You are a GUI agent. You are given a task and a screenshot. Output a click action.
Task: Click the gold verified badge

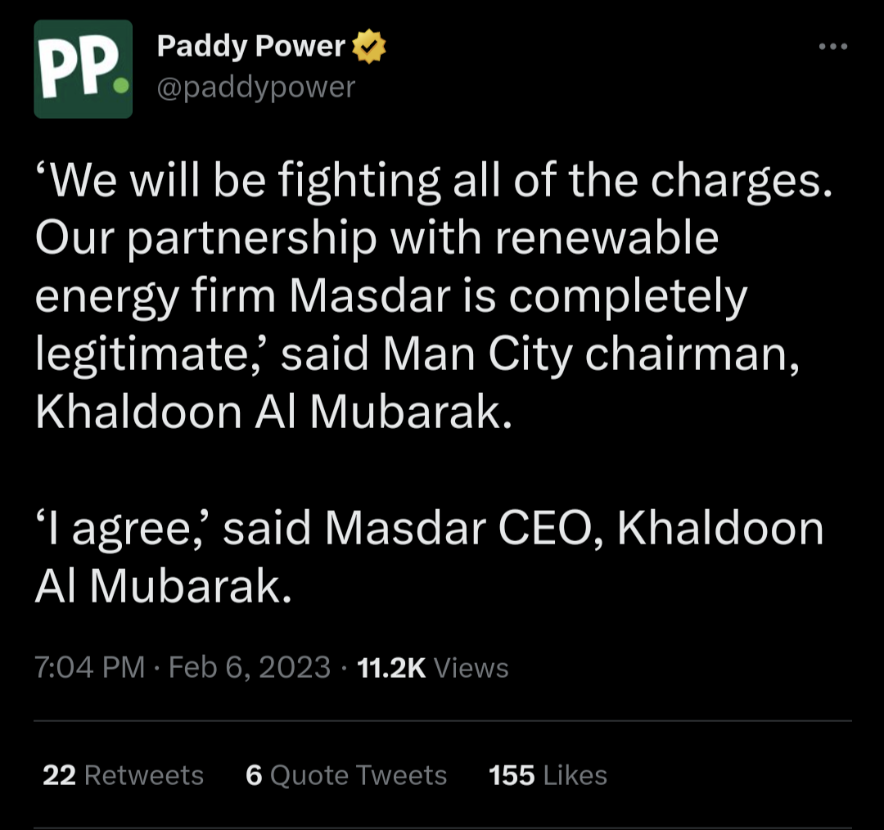click(x=368, y=47)
